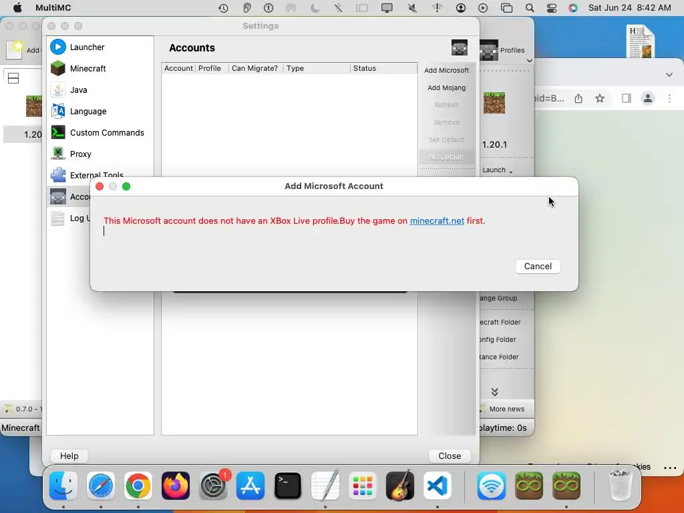Click the Config Folder action
Viewport: 684px width, 513px height.
(x=497, y=339)
